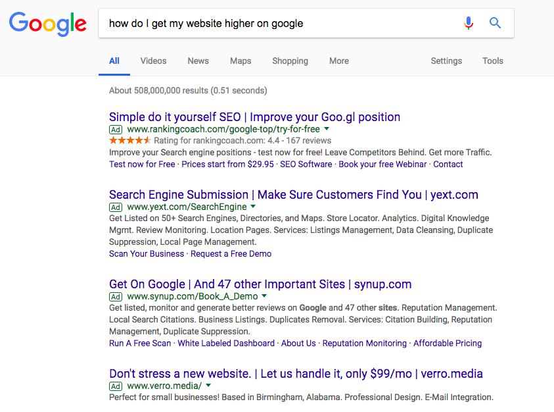Click the Ad badge beside verro.media URL
554x412 pixels.
(x=116, y=386)
